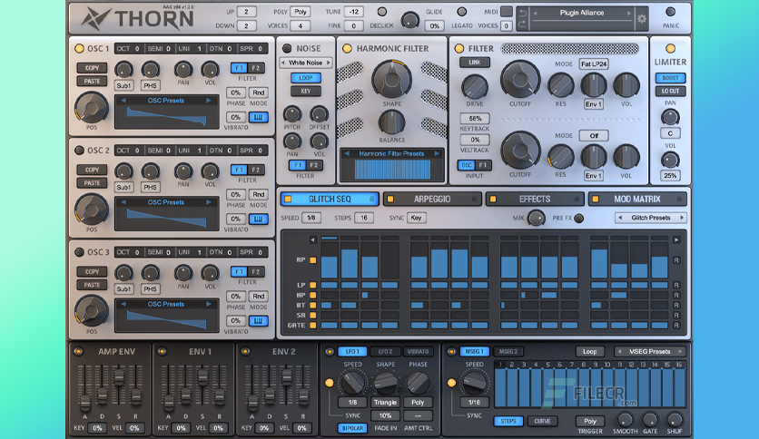Switch to the ARPEGGIO tab
This screenshot has width=759, height=439.
(432, 199)
